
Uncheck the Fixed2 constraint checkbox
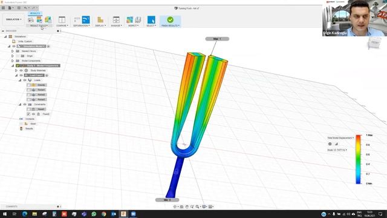(28, 114)
